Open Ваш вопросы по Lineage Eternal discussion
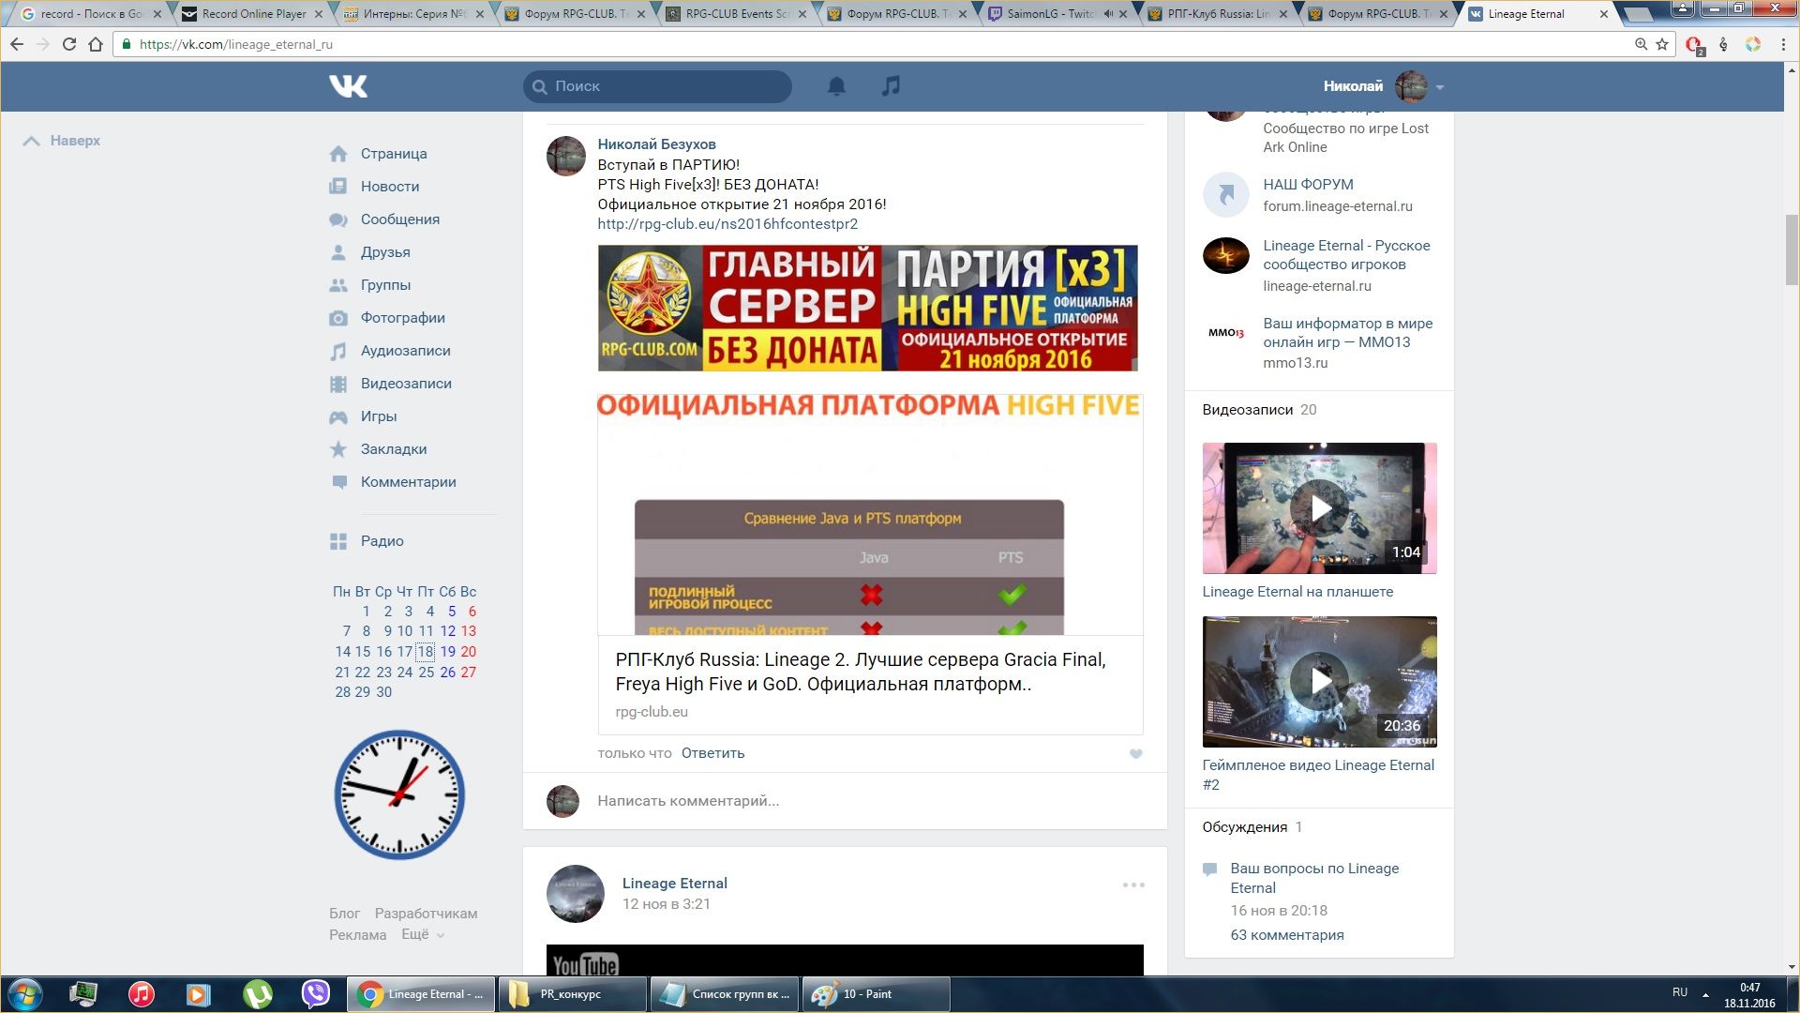The height and width of the screenshot is (1013, 1800). click(x=1314, y=878)
